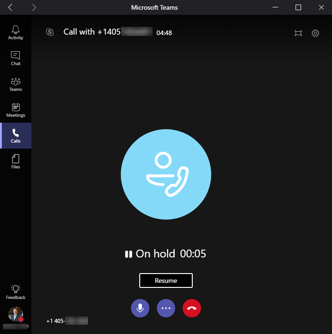Open the Feedback lightbulb
332x334 pixels.
point(16,292)
